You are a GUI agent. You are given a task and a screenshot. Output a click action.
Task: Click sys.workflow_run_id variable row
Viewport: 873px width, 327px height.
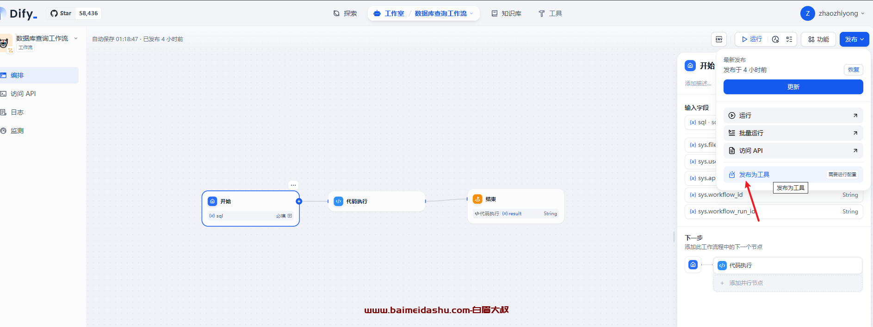(774, 212)
